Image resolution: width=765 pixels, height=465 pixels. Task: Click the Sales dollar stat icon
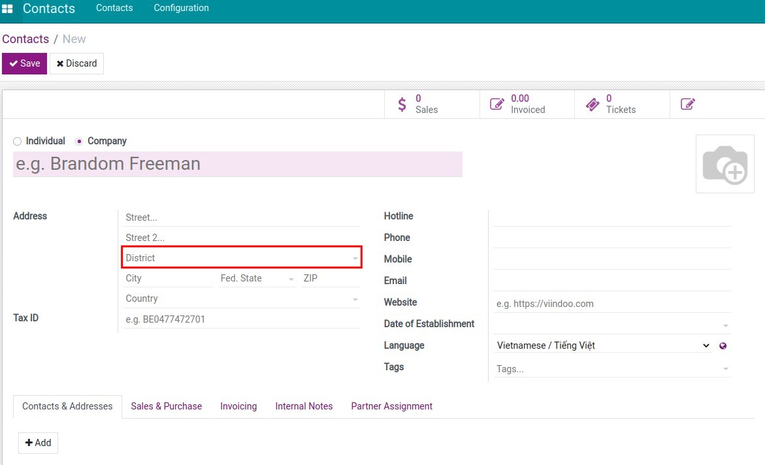[x=402, y=104]
